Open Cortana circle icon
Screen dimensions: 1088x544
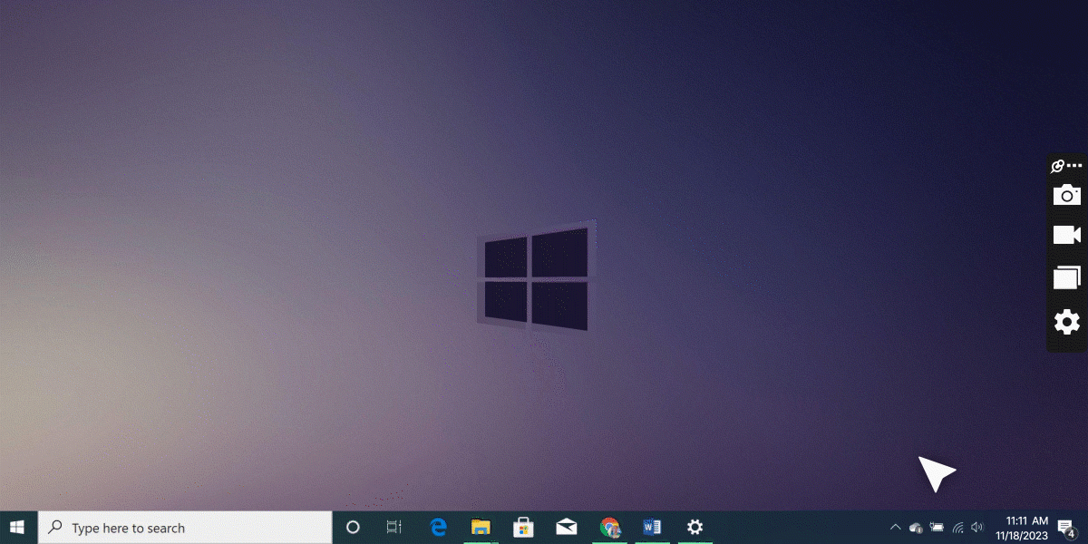coord(354,527)
